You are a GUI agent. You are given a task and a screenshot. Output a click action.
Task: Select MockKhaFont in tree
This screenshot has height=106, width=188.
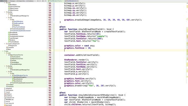(x=17, y=81)
